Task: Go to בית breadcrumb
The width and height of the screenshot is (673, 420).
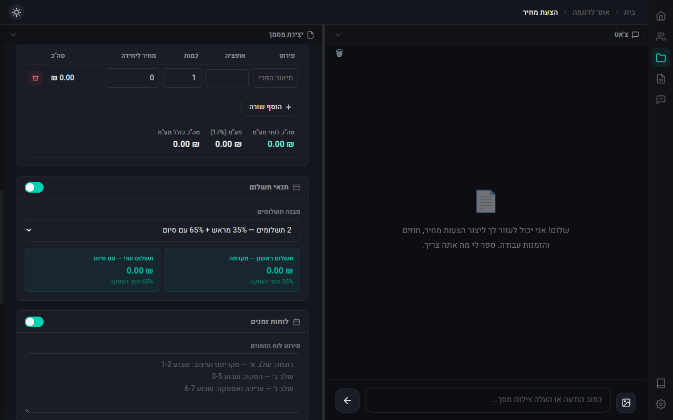Action: pyautogui.click(x=629, y=12)
